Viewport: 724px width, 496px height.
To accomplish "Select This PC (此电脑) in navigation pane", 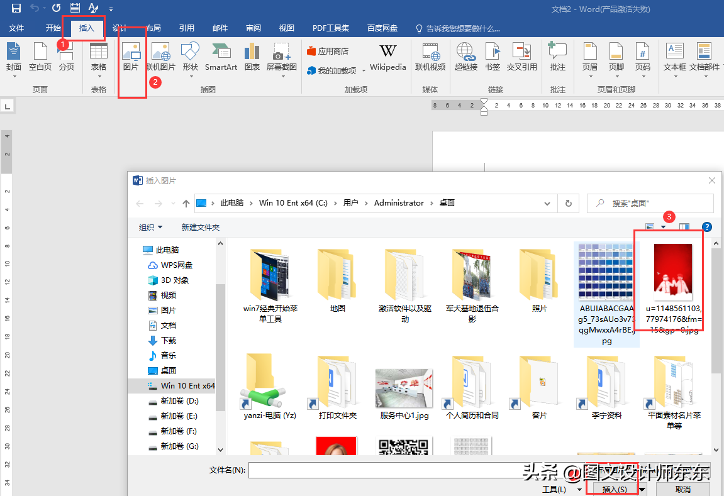I will [160, 250].
